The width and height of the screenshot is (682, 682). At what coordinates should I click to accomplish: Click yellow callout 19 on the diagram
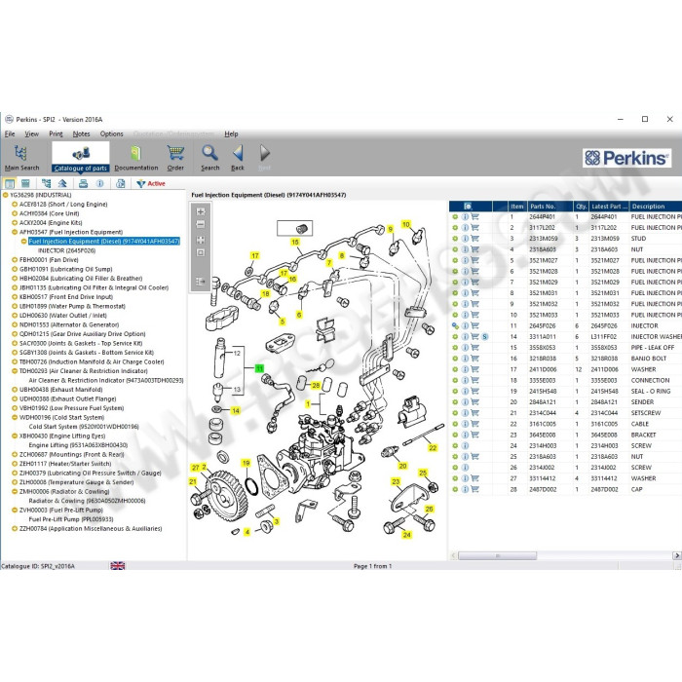(246, 463)
